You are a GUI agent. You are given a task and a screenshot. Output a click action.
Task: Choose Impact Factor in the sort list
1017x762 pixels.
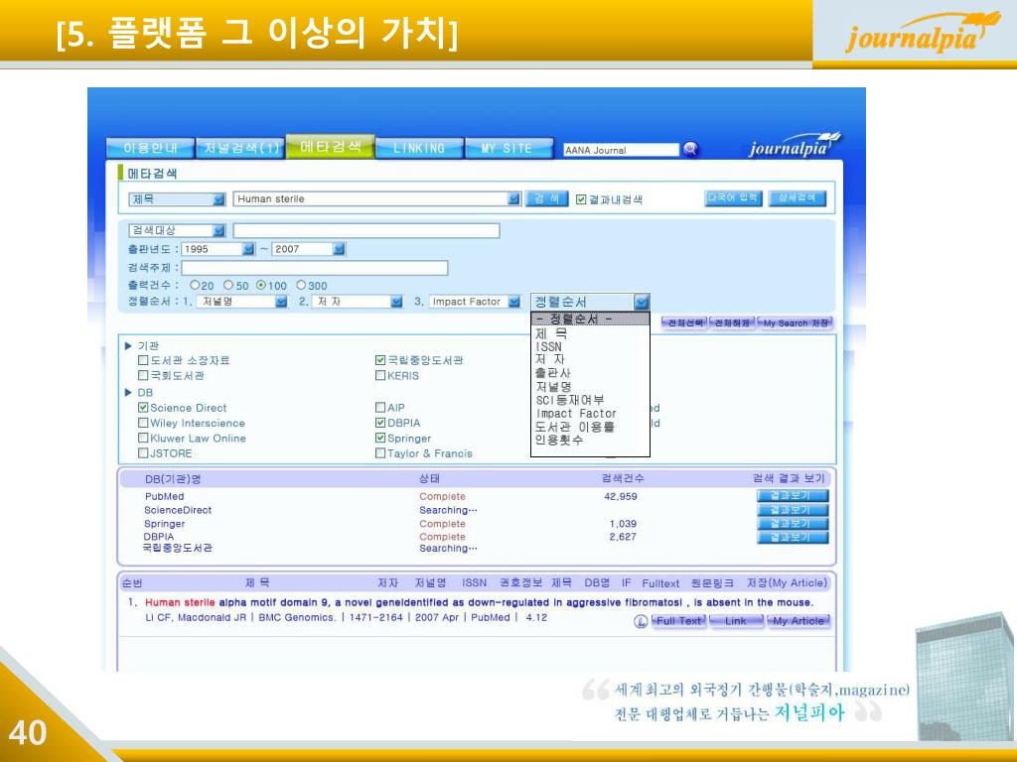[x=576, y=414]
